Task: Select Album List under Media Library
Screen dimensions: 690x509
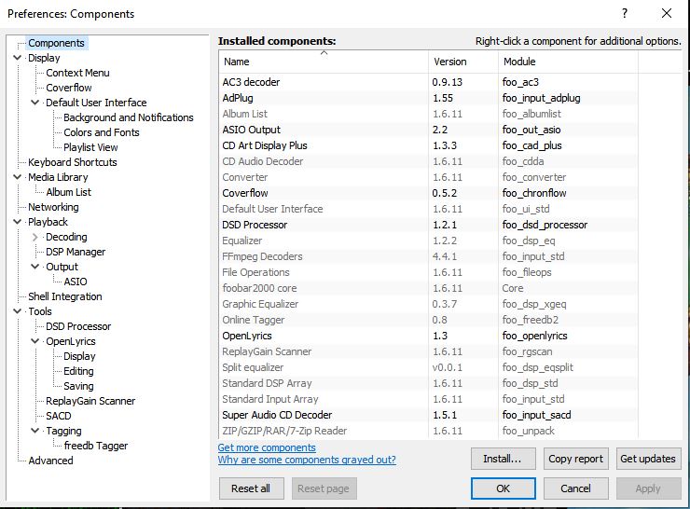Action: pyautogui.click(x=69, y=192)
